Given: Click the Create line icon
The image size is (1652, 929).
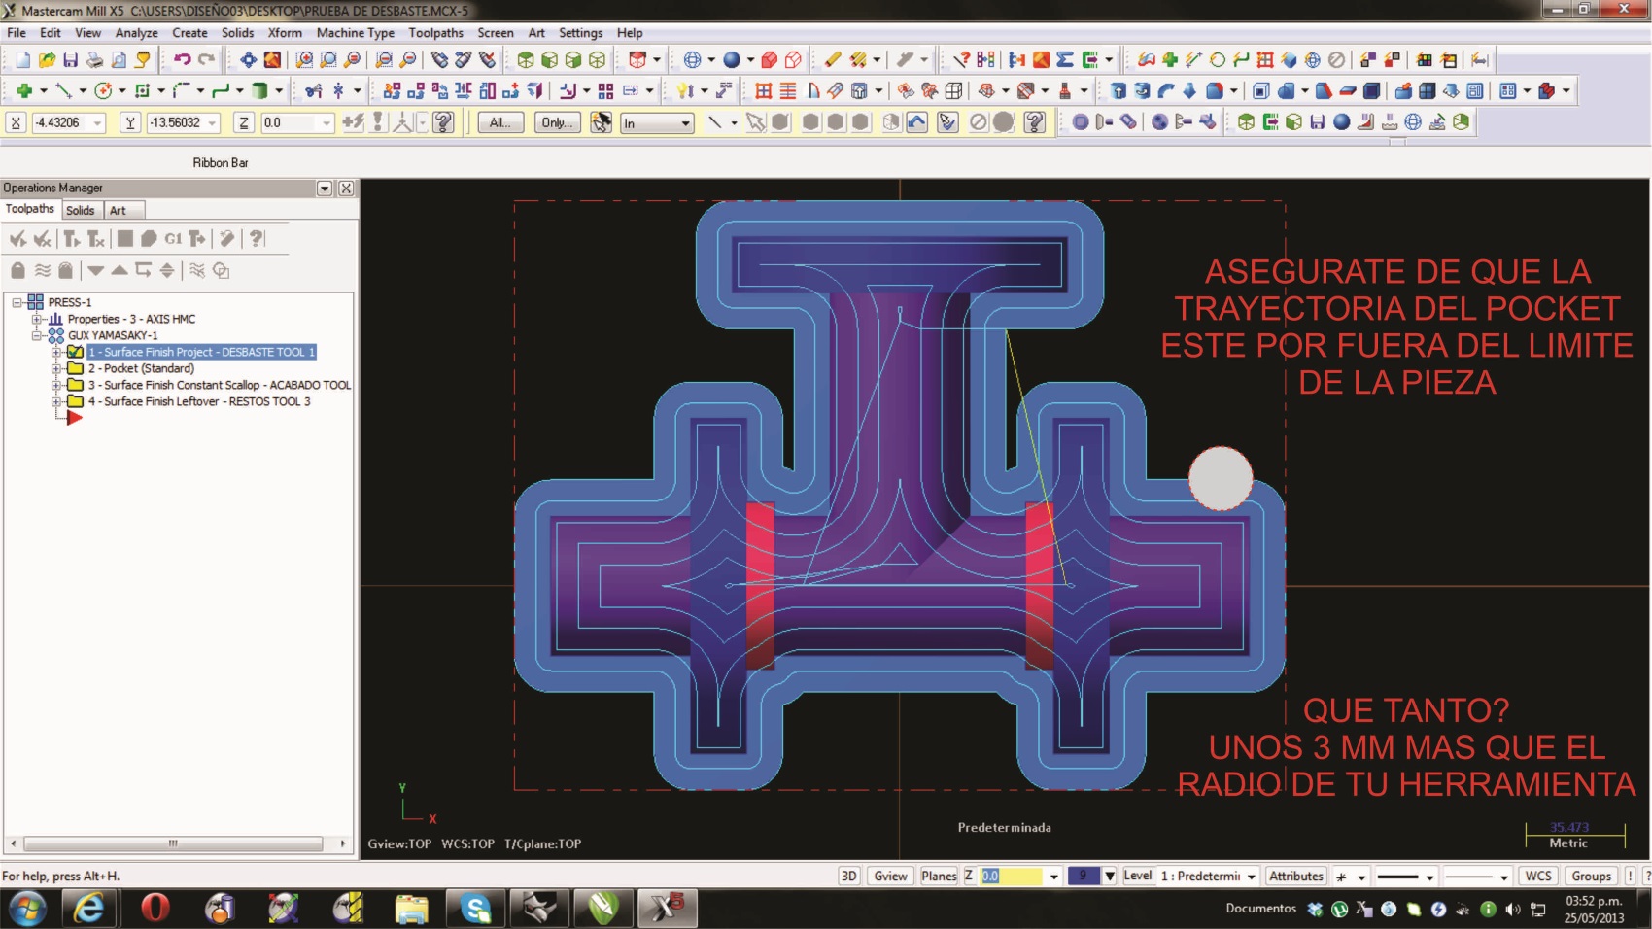Looking at the screenshot, I should click(64, 90).
